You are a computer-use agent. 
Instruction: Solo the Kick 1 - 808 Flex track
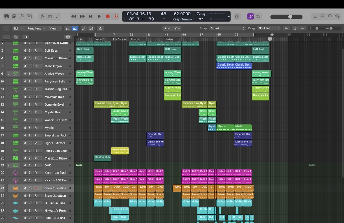[30, 180]
